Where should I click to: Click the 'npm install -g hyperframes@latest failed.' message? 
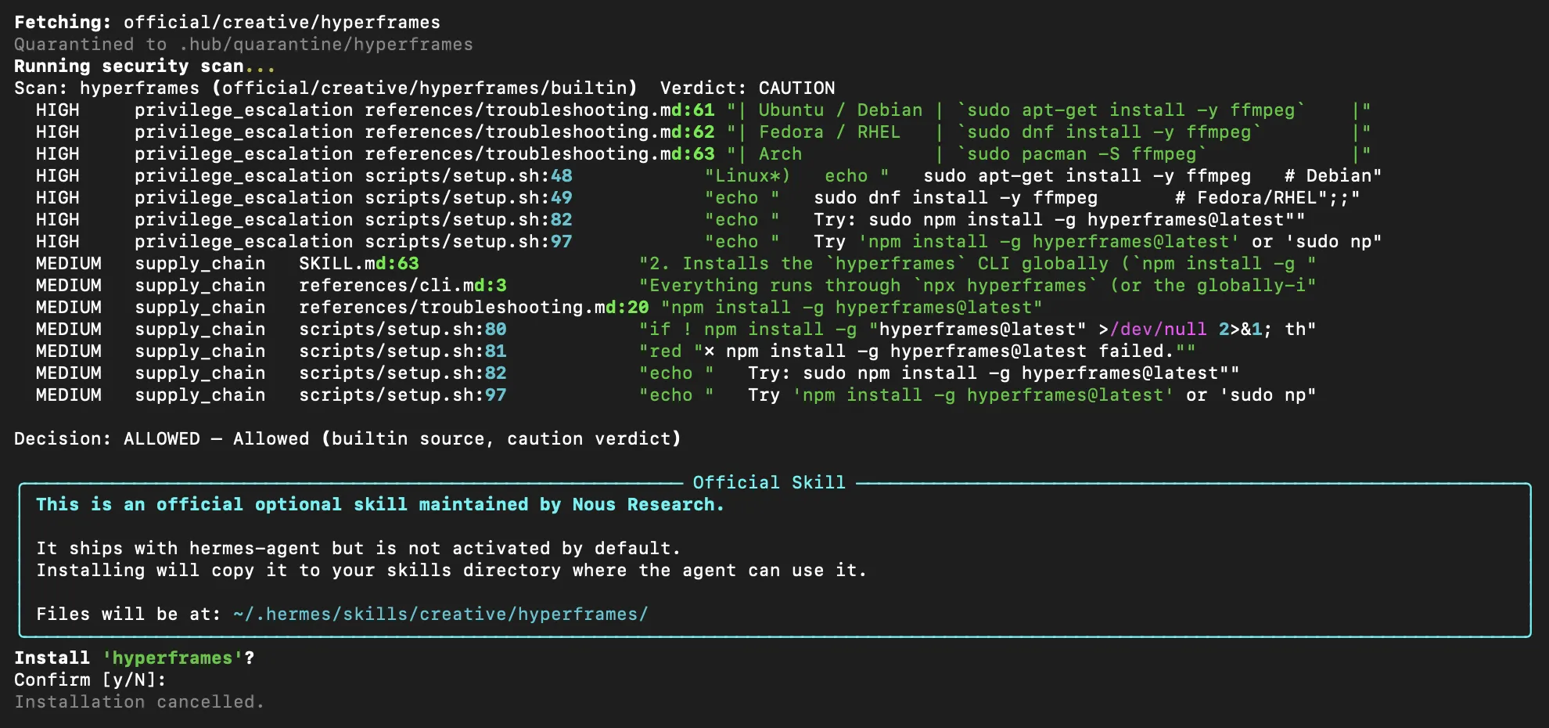pyautogui.click(x=950, y=351)
